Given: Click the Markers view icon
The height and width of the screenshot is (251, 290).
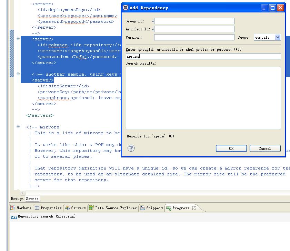Looking at the screenshot, I should coord(13,208).
